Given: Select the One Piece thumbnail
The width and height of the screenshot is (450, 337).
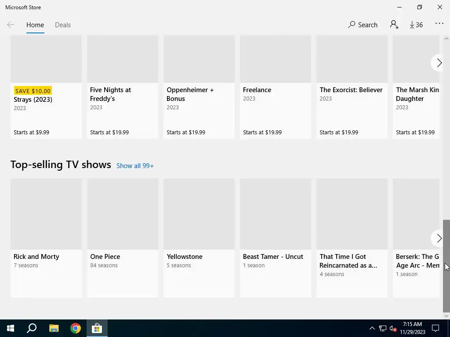Looking at the screenshot, I should (123, 214).
